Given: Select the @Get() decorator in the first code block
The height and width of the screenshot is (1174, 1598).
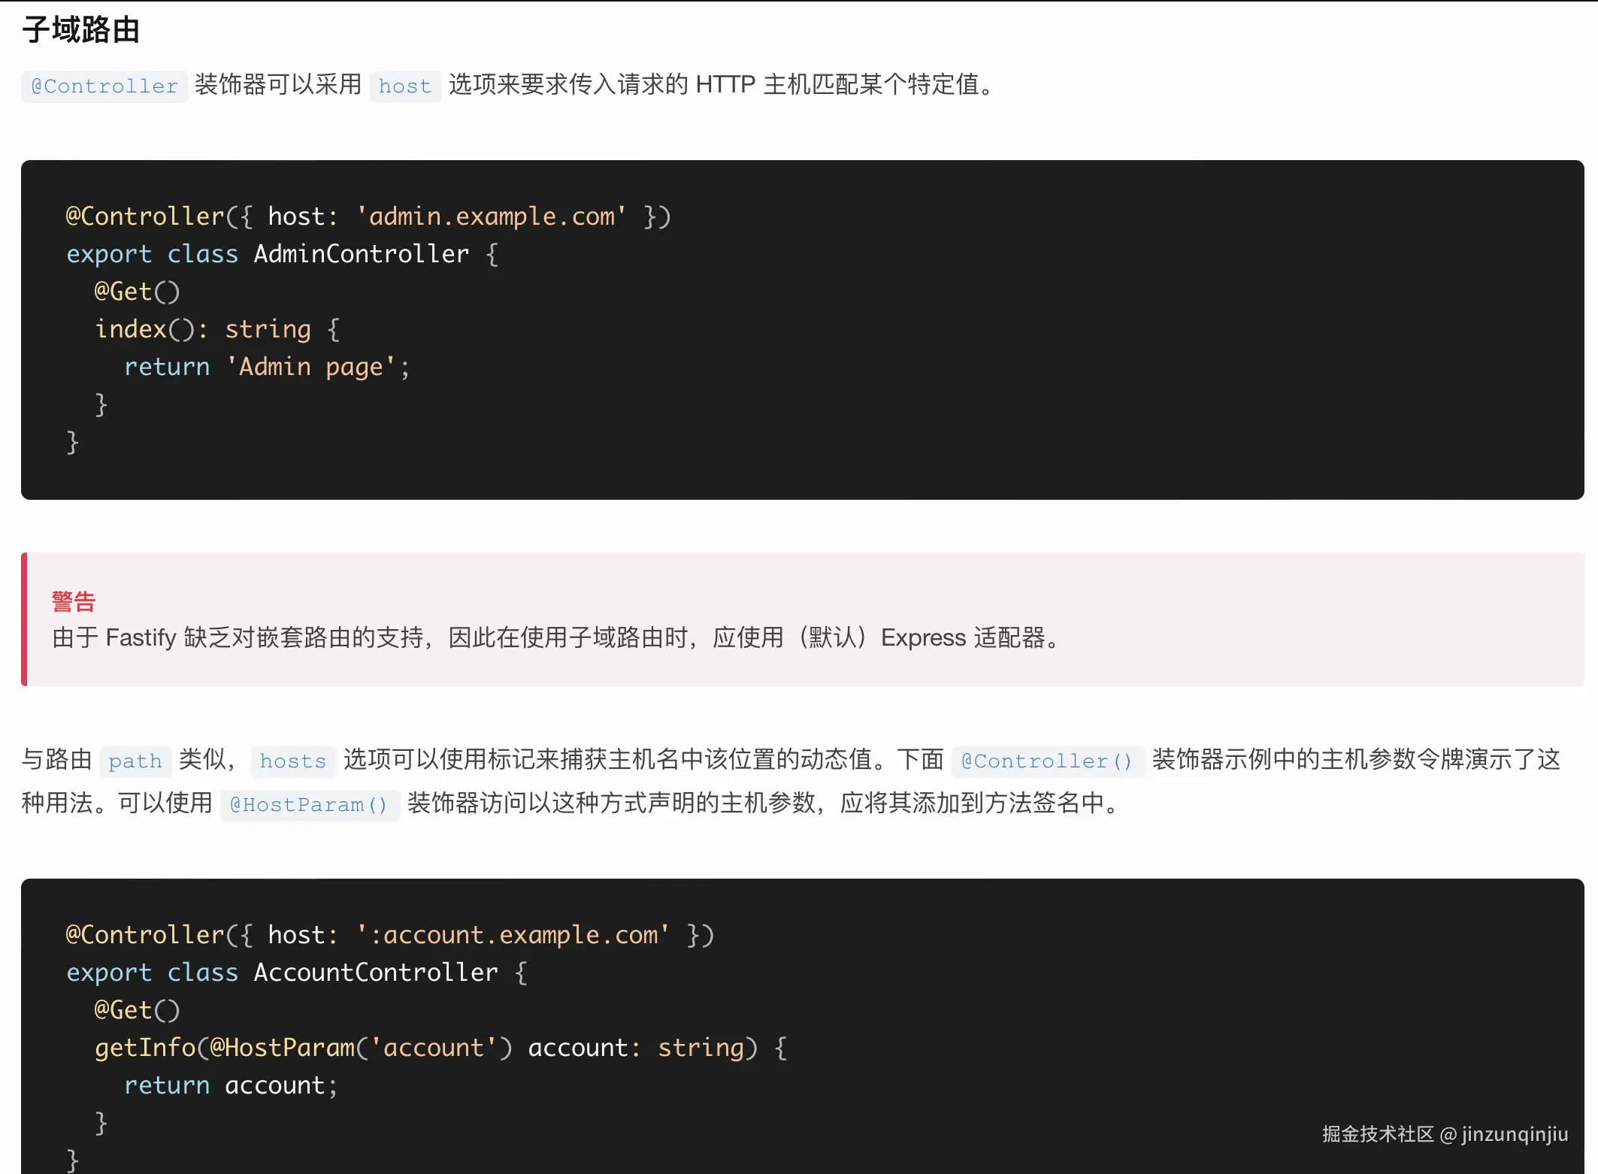Looking at the screenshot, I should (x=137, y=292).
